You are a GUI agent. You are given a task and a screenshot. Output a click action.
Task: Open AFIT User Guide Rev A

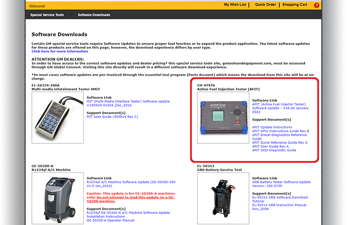click(271, 146)
